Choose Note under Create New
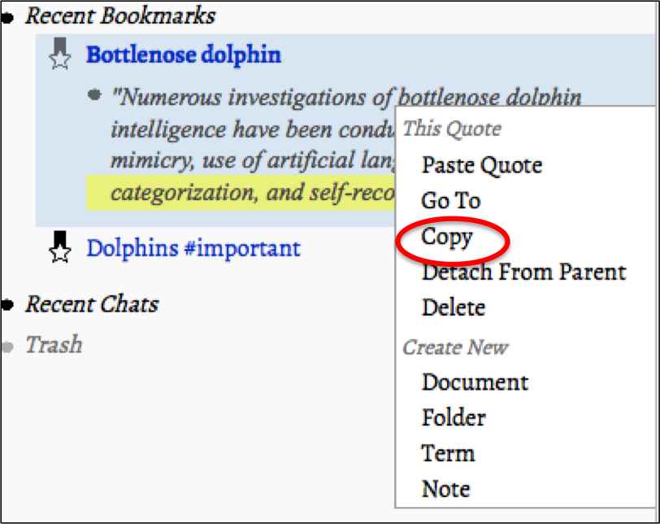 click(x=445, y=488)
